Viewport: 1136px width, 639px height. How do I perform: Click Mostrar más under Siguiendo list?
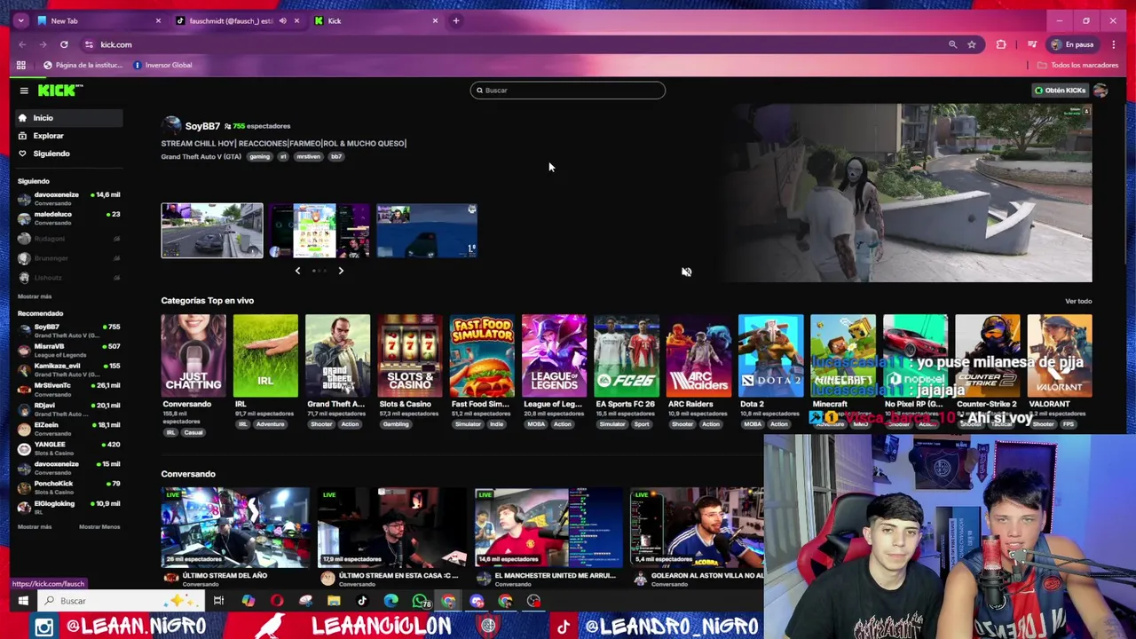pos(35,296)
